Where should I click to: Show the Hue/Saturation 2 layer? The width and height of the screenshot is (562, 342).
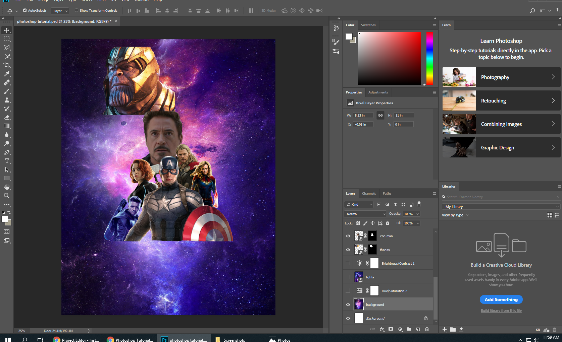pyautogui.click(x=348, y=291)
